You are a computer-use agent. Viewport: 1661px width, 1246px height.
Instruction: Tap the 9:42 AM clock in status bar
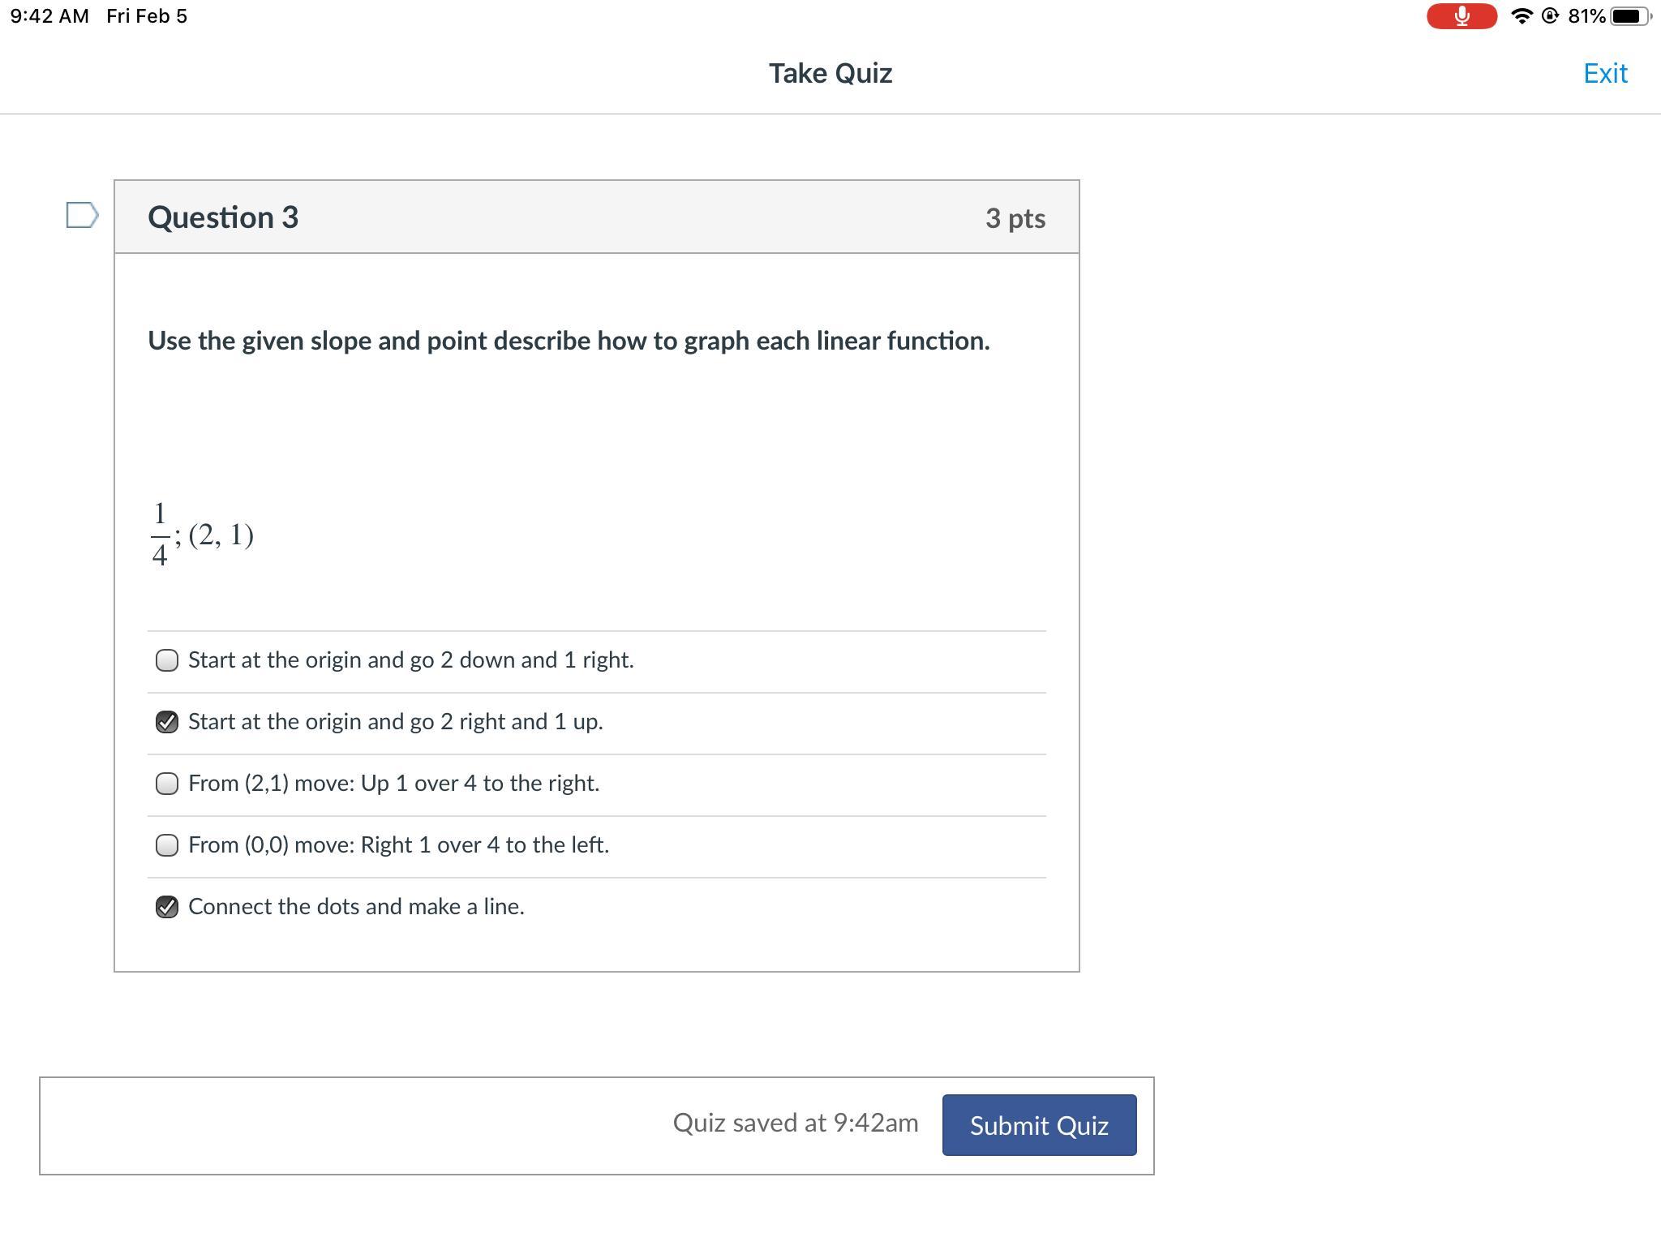point(49,16)
